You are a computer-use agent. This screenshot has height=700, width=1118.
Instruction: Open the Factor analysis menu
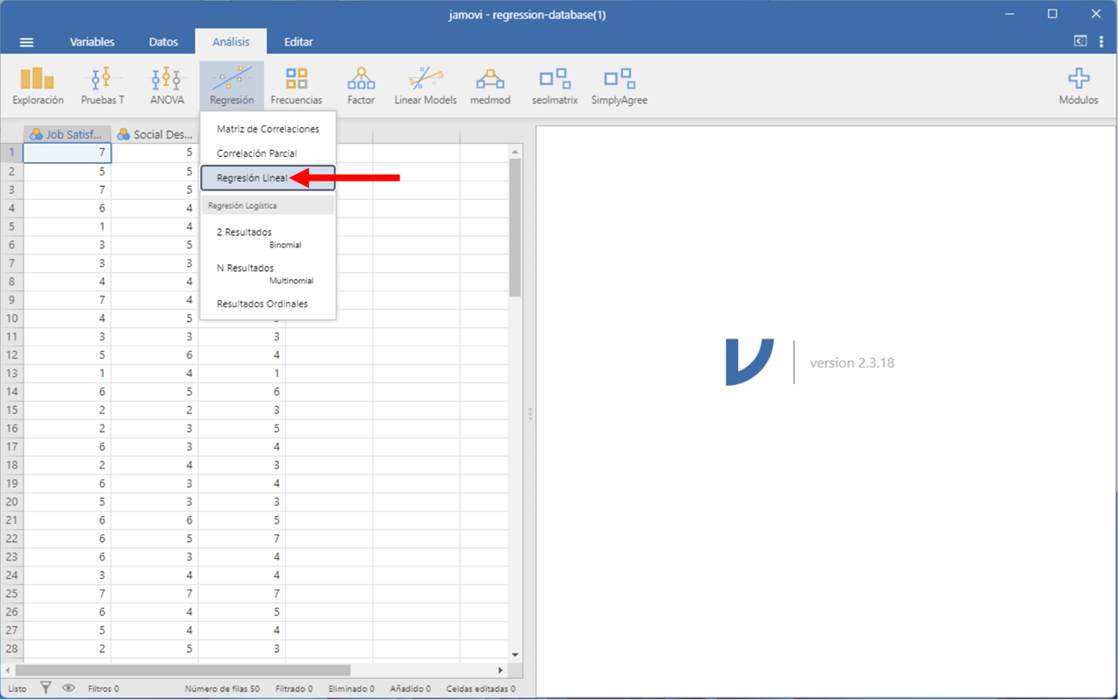point(361,86)
